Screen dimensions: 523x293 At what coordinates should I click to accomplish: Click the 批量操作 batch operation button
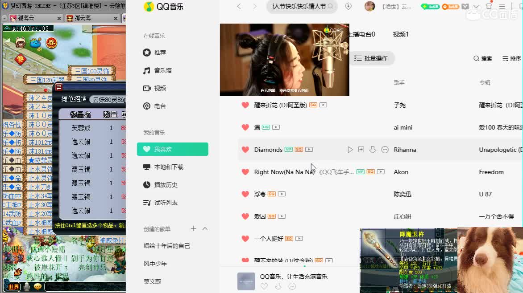coord(371,58)
